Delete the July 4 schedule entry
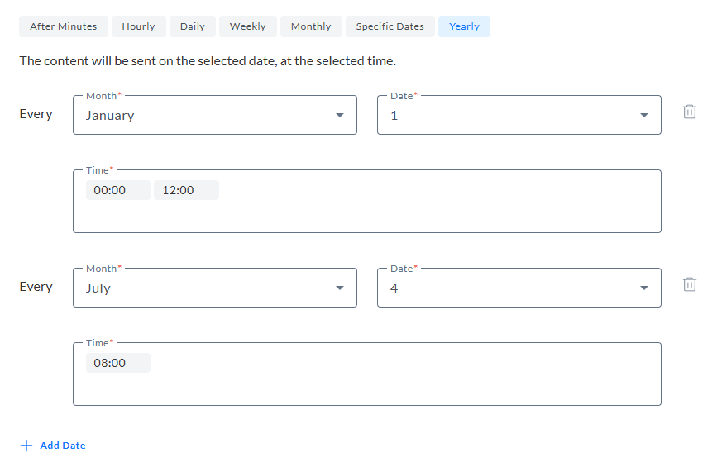Screen dimensions: 717x472 point(689,284)
